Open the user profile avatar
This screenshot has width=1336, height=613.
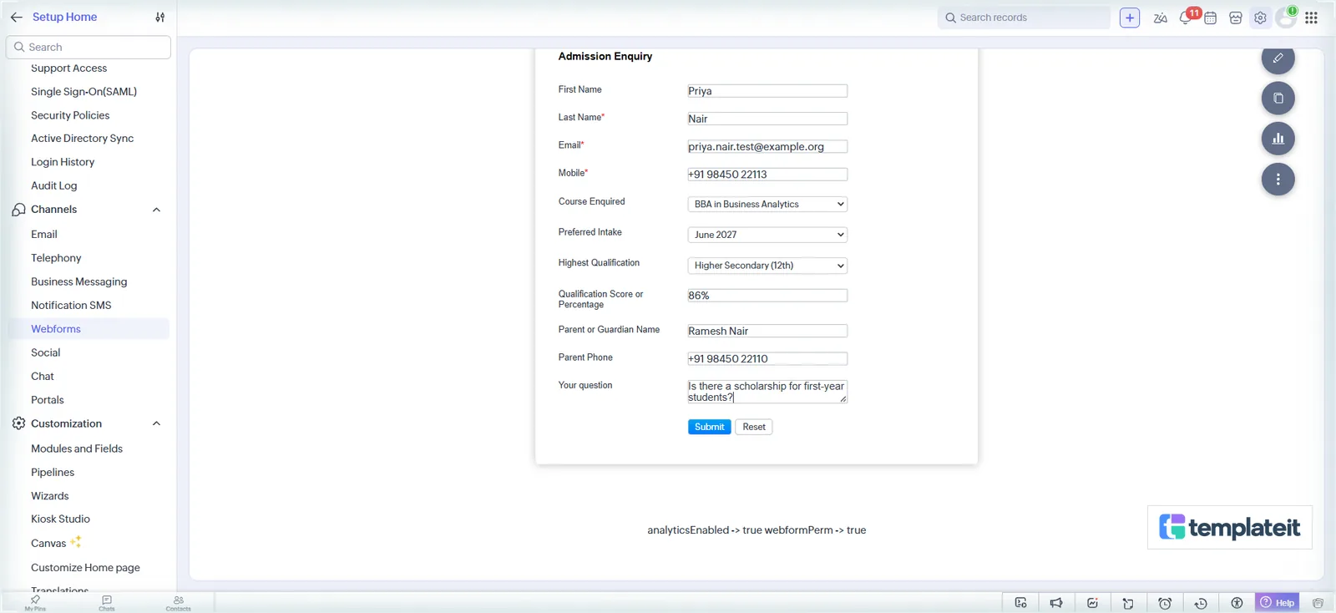(x=1286, y=18)
